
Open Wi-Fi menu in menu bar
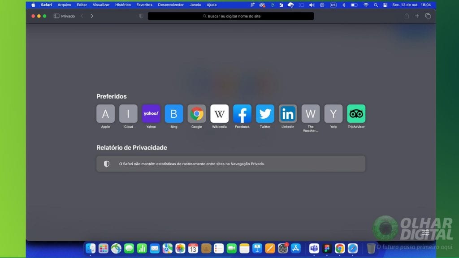coord(366,4)
